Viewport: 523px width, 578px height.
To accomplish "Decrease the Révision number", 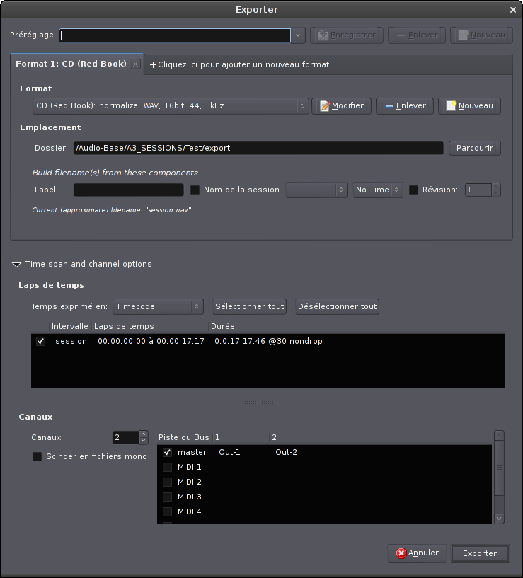I will tap(495, 193).
